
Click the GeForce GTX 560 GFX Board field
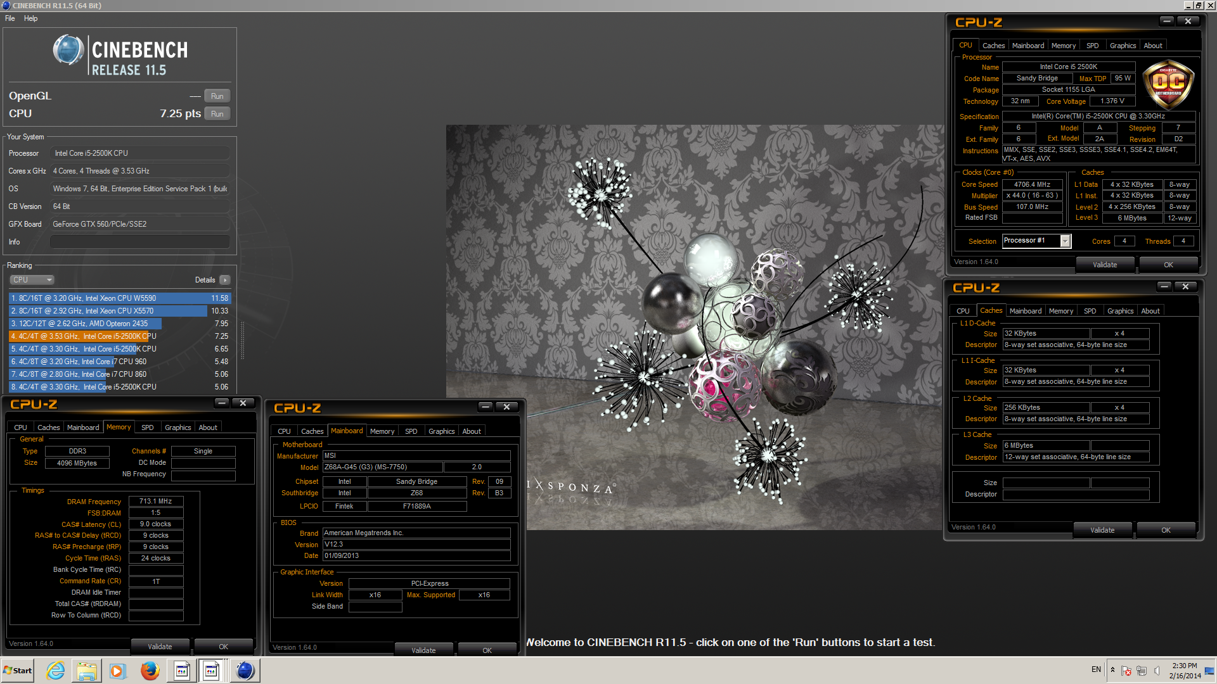click(x=139, y=224)
